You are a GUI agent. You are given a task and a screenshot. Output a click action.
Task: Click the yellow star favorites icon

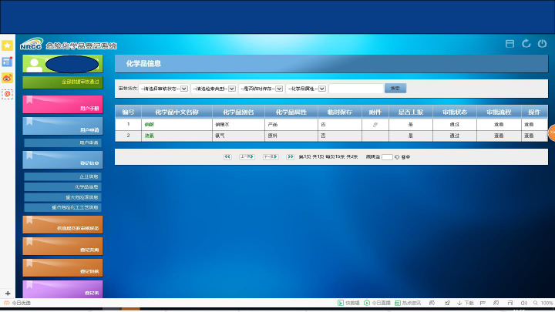7,45
